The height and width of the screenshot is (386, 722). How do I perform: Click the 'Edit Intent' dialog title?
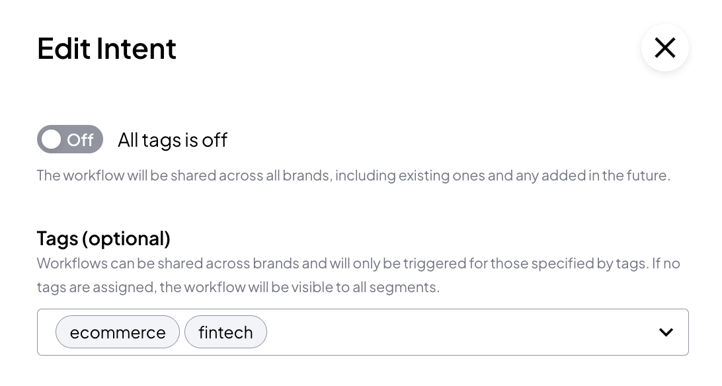pos(107,48)
